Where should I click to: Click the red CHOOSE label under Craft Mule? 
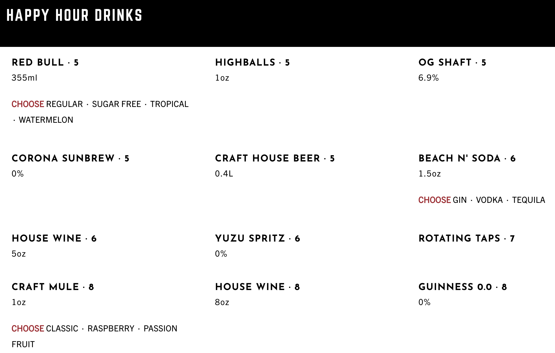pos(28,329)
